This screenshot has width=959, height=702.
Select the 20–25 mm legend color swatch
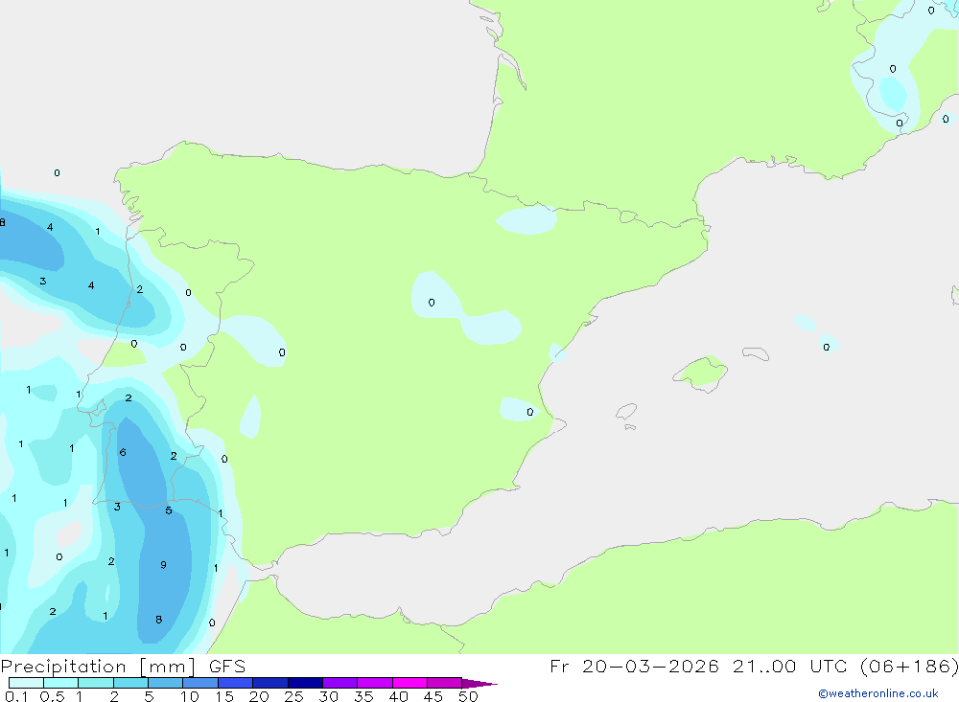270,683
